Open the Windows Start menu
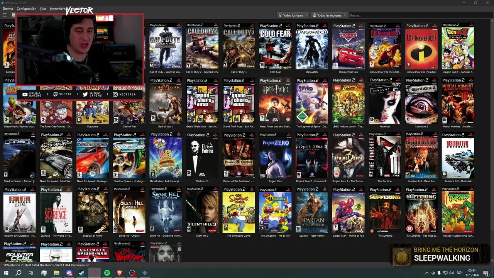The height and width of the screenshot is (278, 494). [x=6, y=273]
